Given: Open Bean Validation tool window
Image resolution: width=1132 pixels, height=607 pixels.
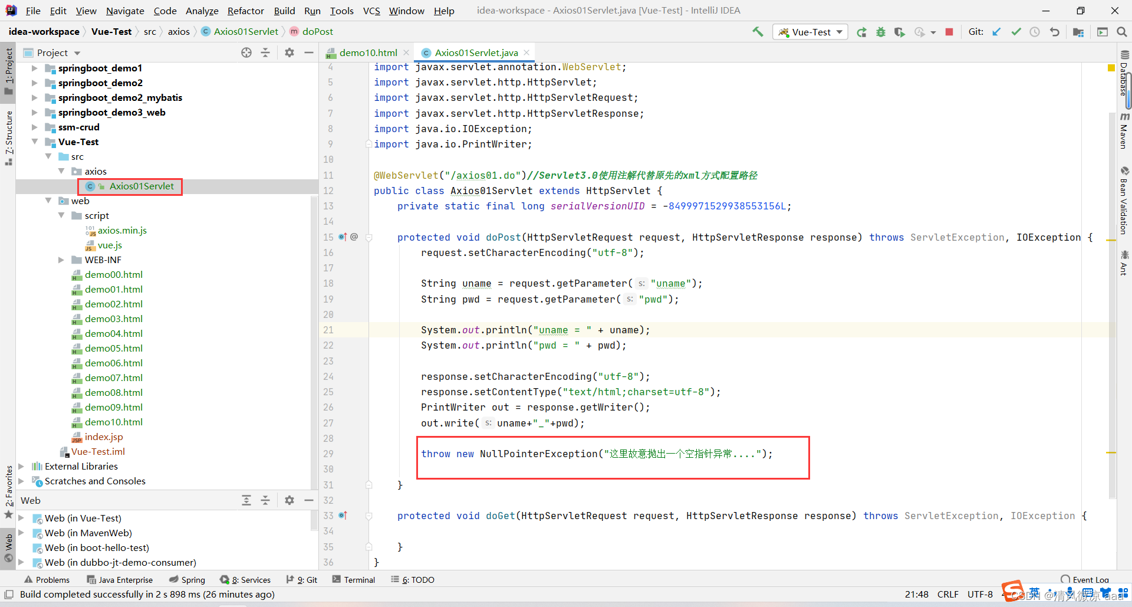Looking at the screenshot, I should [1124, 201].
